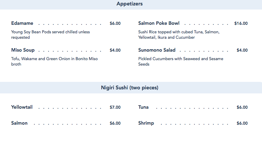Screen dimensions: 262x142
Task: Click the $4.00 price for Sunomono Salad
Action: pyautogui.click(x=242, y=50)
